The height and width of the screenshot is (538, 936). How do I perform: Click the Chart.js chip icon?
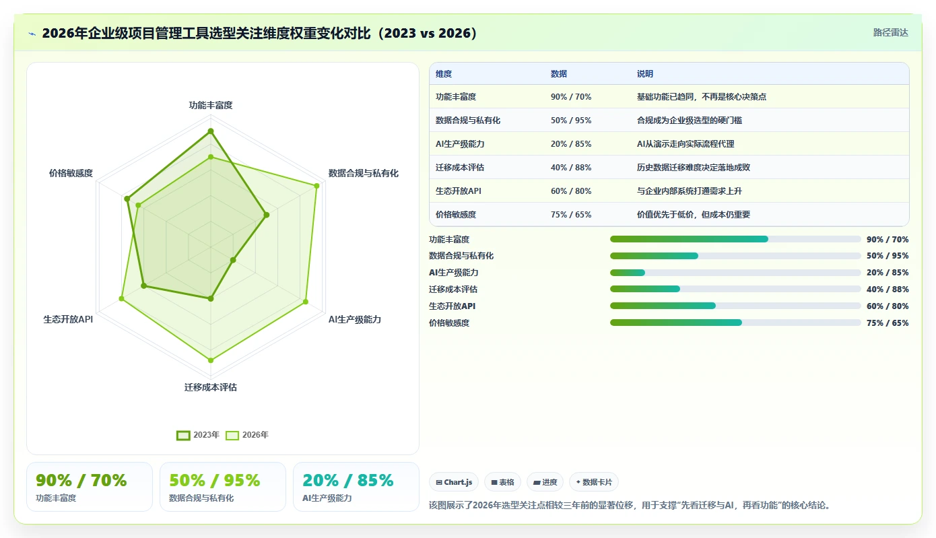(439, 482)
